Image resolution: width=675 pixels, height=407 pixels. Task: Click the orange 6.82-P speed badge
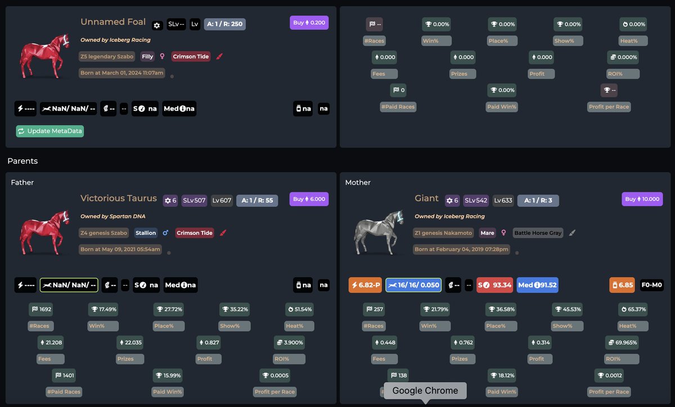pos(366,285)
